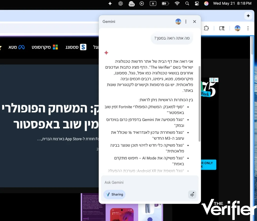This screenshot has width=257, height=221.
Task: Toggle the Sharing screen button
Action: coord(114,194)
